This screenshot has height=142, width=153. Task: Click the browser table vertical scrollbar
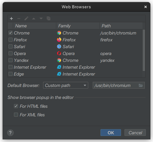[x=144, y=50]
